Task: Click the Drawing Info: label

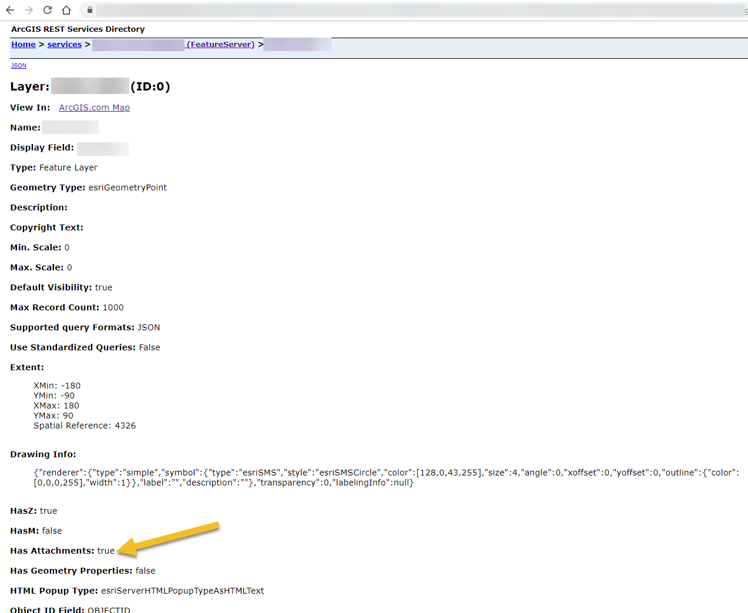Action: click(43, 454)
